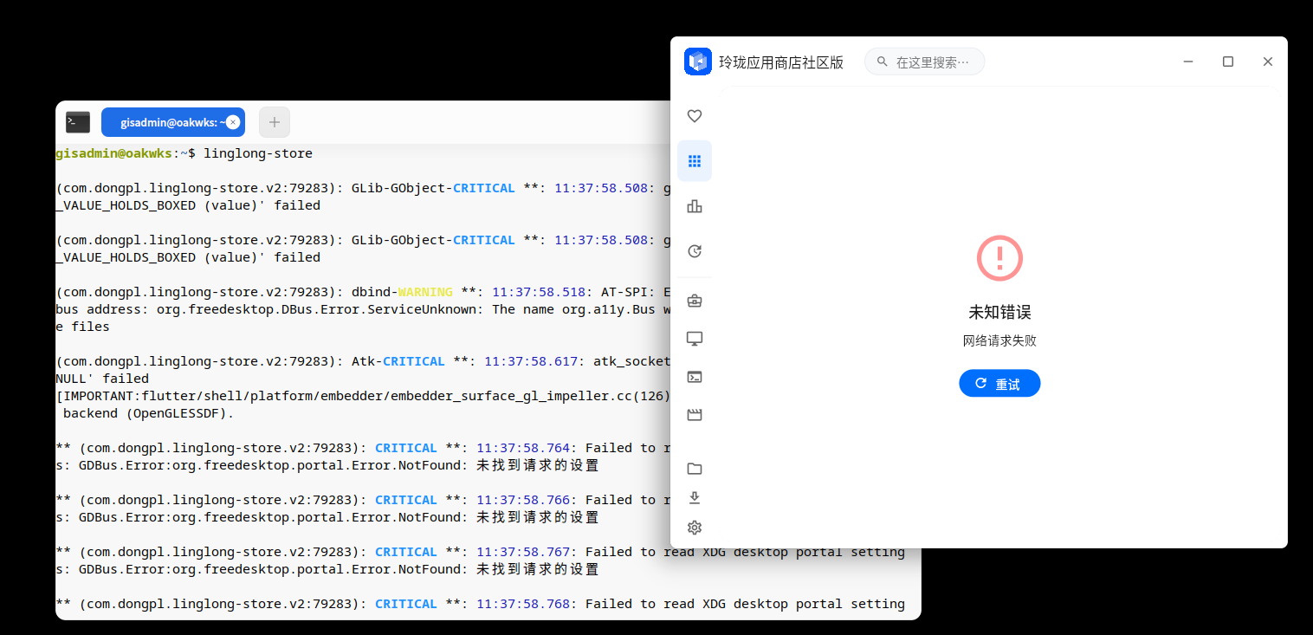Open the downloads arrow icon in sidebar
1313x635 pixels.
click(694, 498)
